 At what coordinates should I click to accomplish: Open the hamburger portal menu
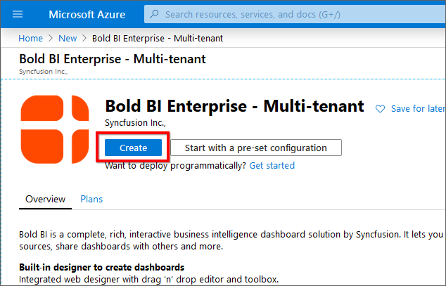click(18, 14)
